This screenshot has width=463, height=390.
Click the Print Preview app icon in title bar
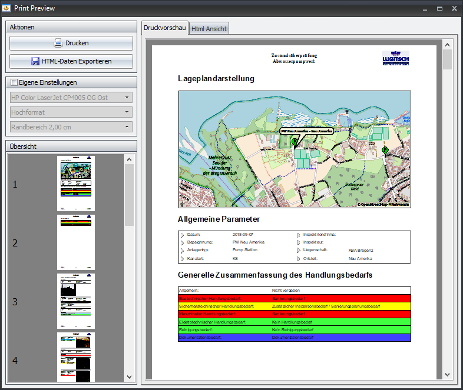tap(6, 8)
